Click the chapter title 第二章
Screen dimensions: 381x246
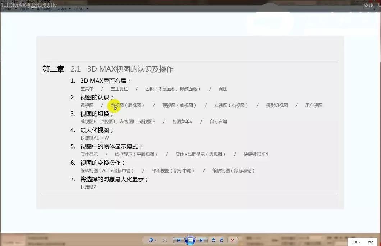pyautogui.click(x=53, y=69)
